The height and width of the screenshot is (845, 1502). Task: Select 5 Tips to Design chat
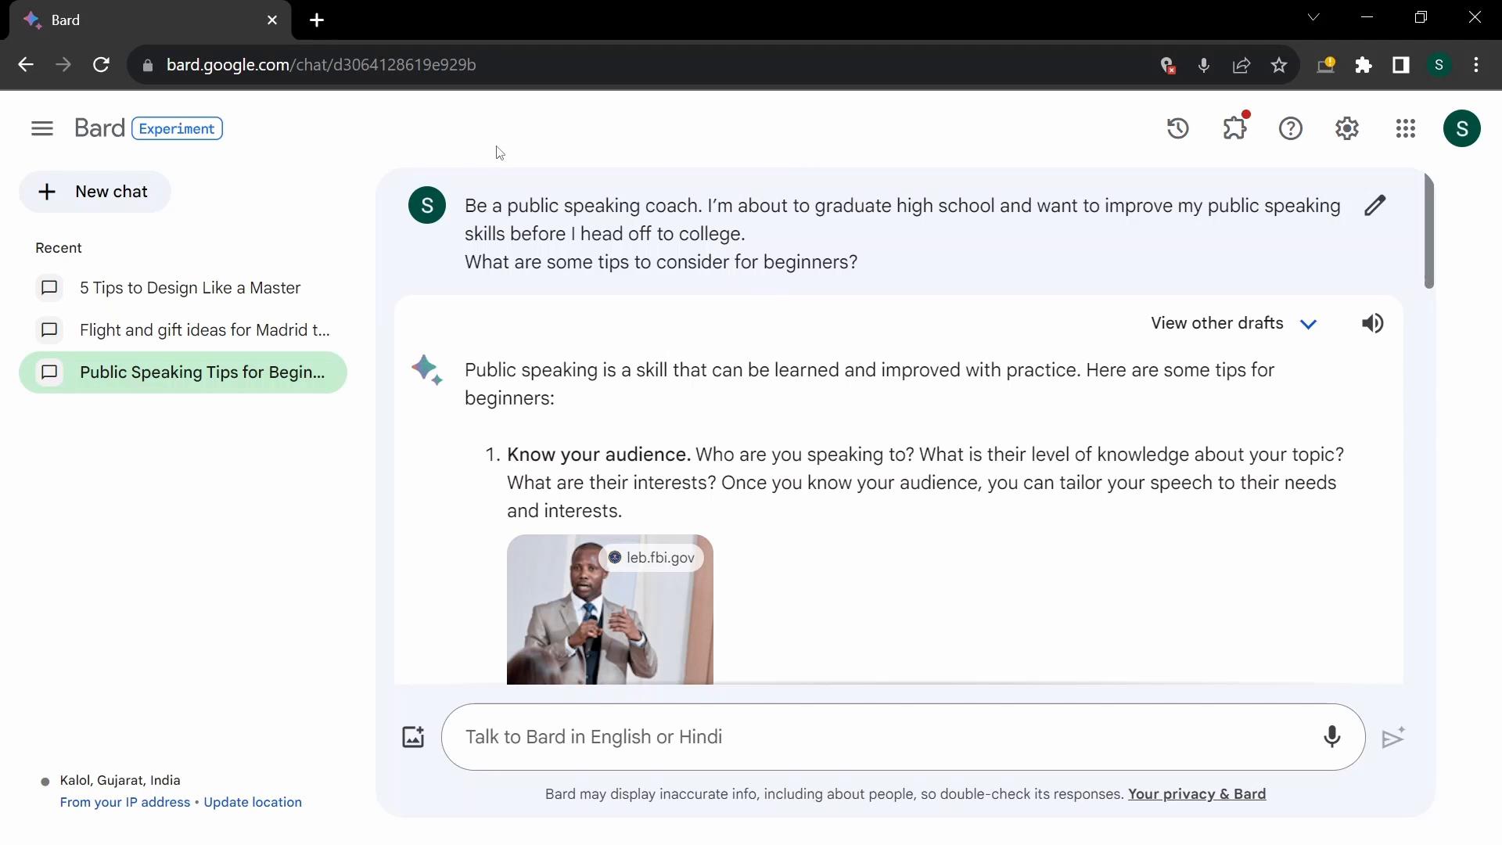[x=190, y=288]
